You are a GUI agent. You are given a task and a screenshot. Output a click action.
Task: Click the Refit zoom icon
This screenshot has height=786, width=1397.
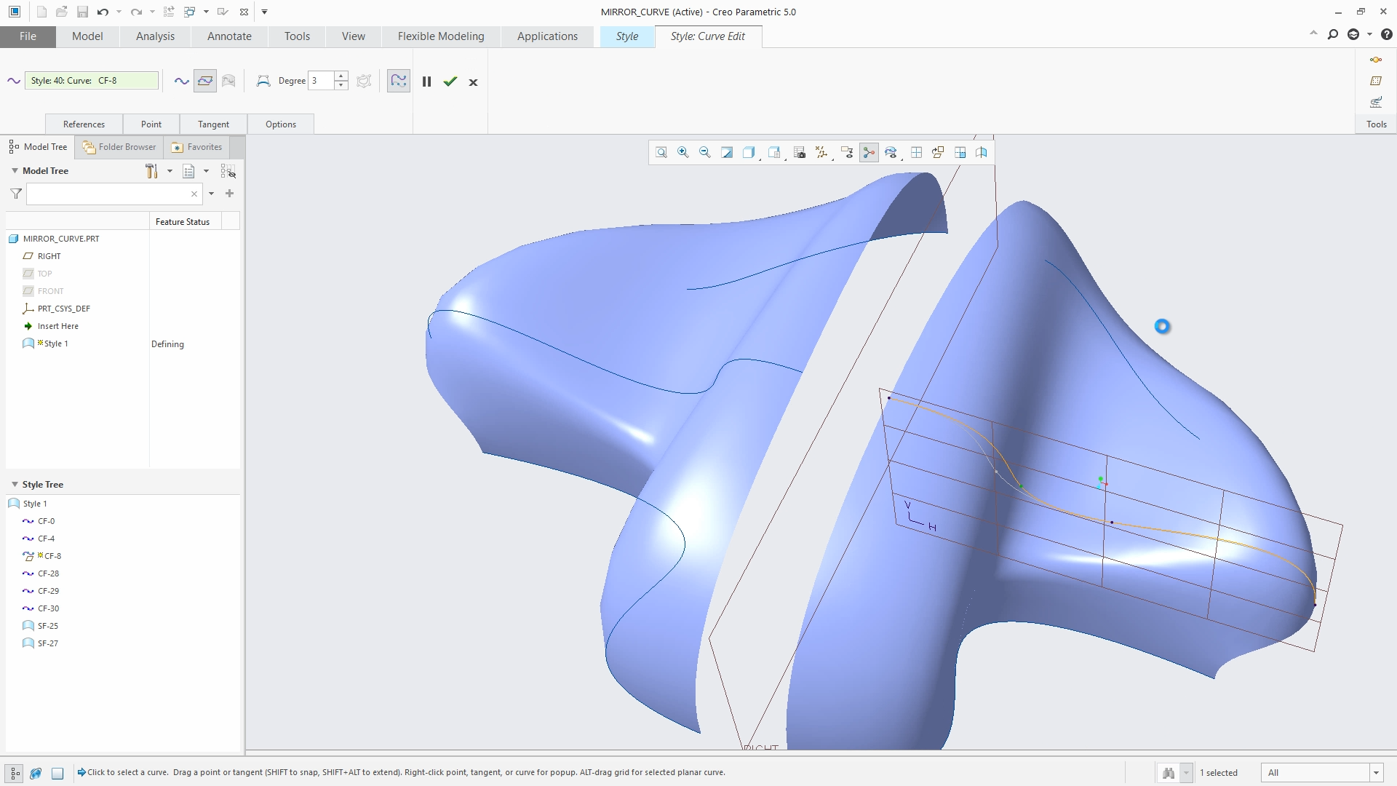pos(661,152)
